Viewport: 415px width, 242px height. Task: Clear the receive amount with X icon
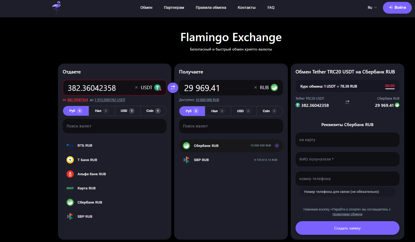[x=255, y=88]
